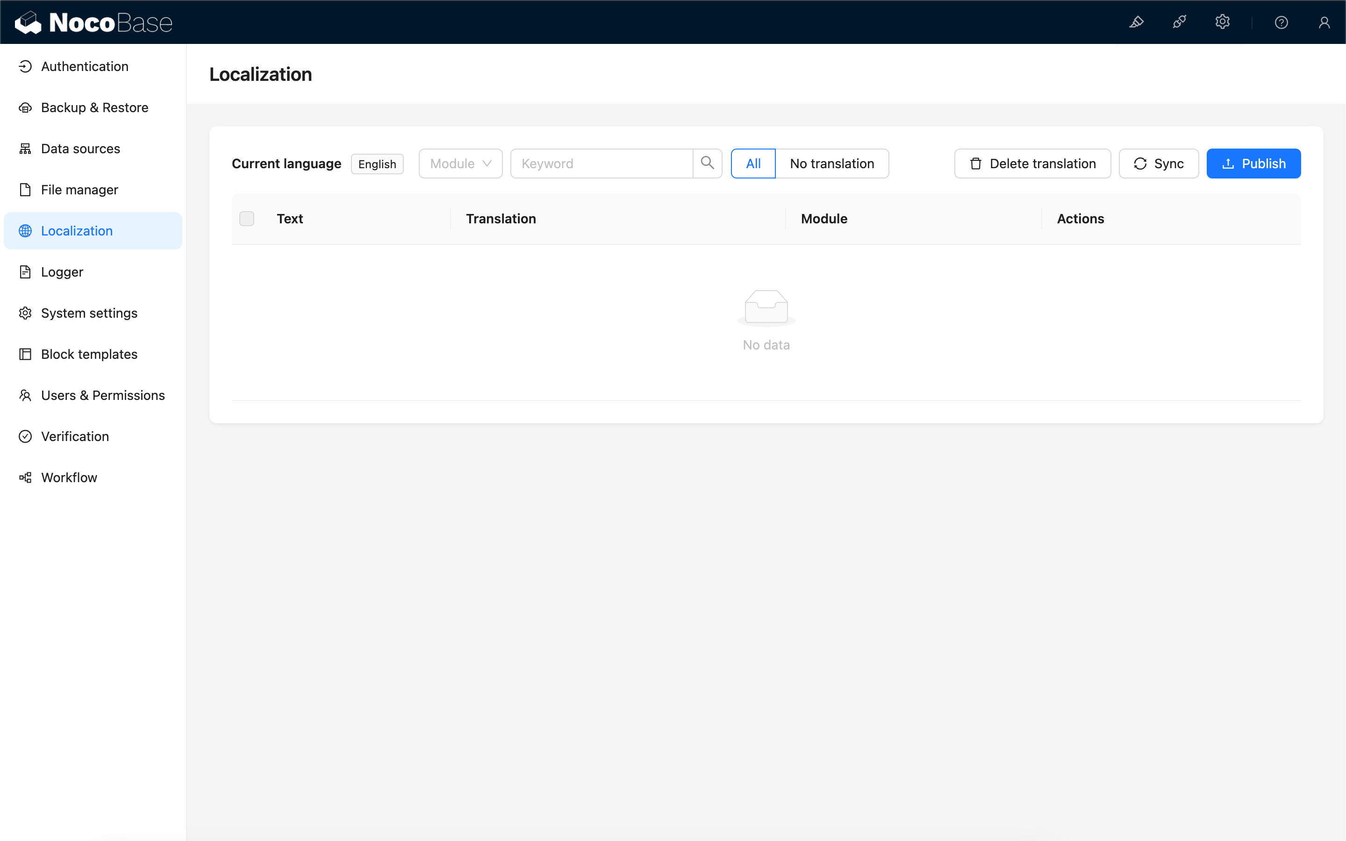Click the keyword search magnifier icon
Screen dimensions: 1346x841
[x=707, y=163]
